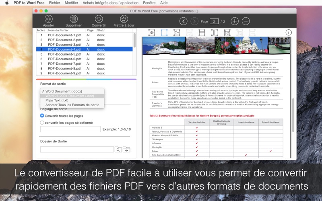
Task: Click the Mettre à Jour cart icon
Action: pyautogui.click(x=124, y=19)
